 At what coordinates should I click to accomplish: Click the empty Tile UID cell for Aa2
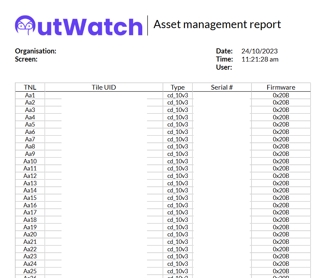pos(104,102)
